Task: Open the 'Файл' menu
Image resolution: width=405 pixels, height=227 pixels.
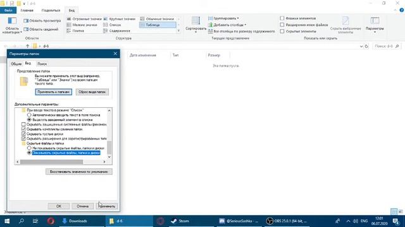Action: pyautogui.click(x=8, y=10)
